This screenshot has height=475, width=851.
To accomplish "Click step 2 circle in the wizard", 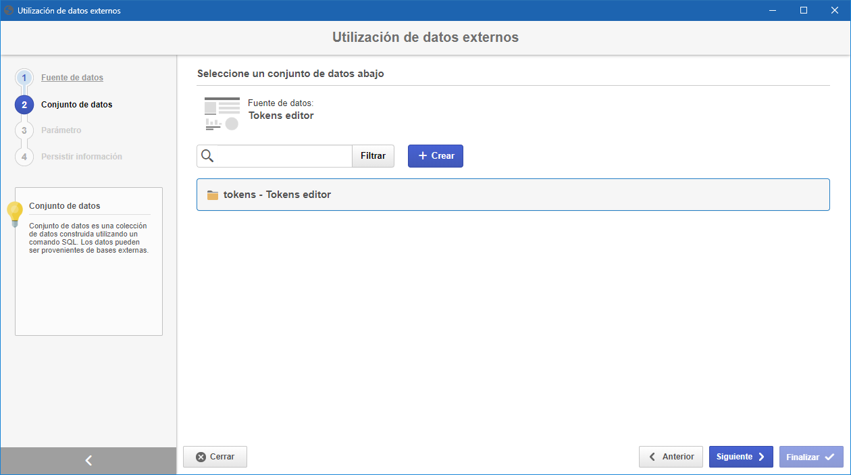I will pos(24,105).
